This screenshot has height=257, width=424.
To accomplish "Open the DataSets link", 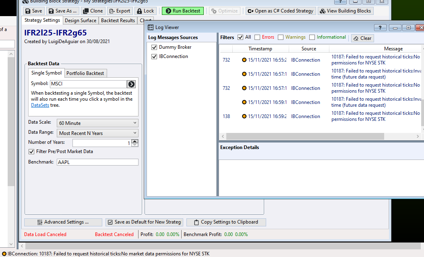I will [40, 105].
